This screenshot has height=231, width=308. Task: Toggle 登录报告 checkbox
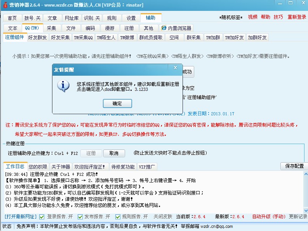pos(42,217)
